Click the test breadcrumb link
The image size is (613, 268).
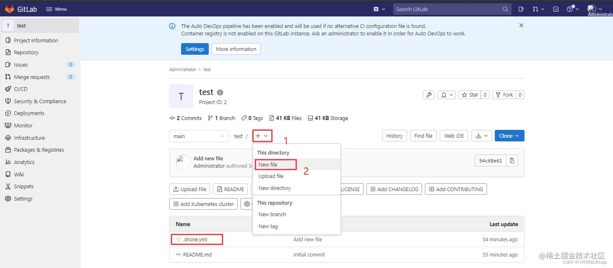tap(207, 69)
